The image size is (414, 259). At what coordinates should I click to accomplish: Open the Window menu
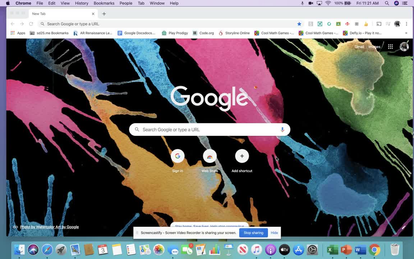[x=157, y=3]
